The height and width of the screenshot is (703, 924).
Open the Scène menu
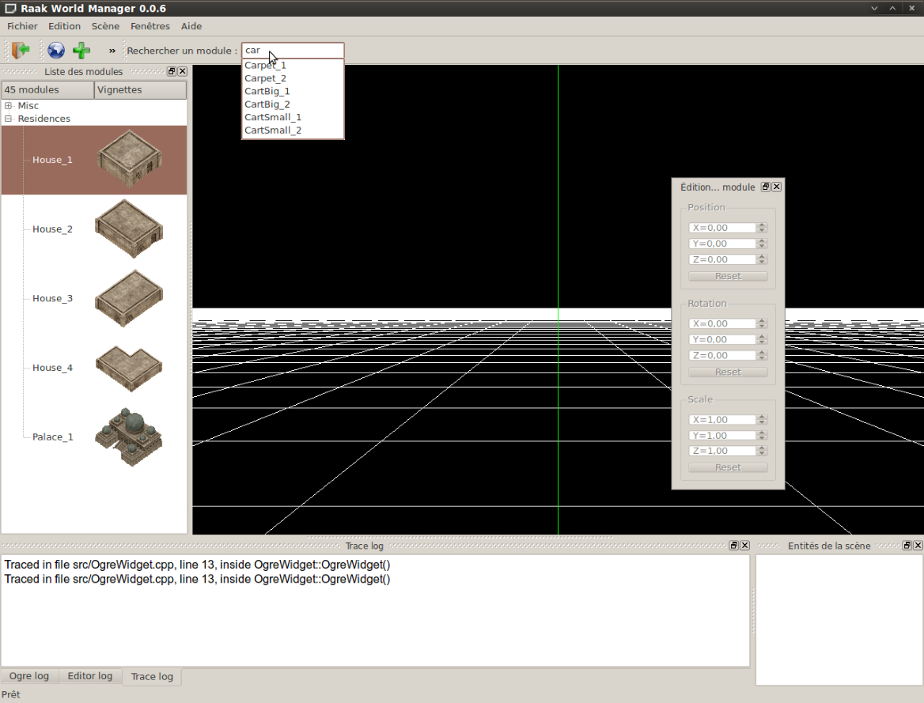click(x=105, y=26)
